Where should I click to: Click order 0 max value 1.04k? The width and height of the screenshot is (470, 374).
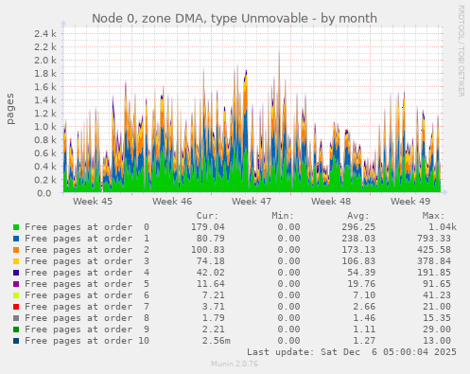tap(443, 227)
